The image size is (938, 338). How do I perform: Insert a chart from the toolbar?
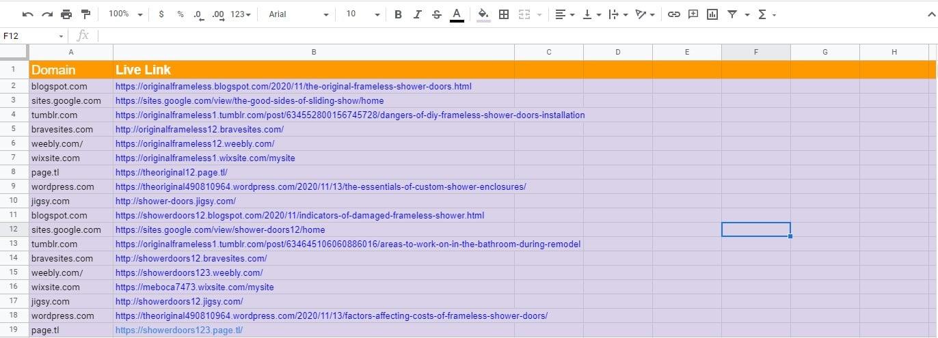712,14
